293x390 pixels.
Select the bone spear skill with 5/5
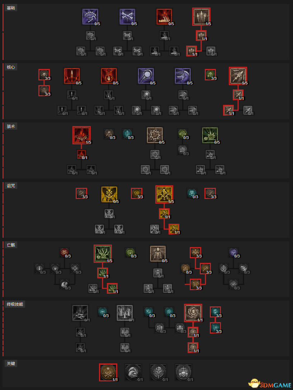[238, 76]
